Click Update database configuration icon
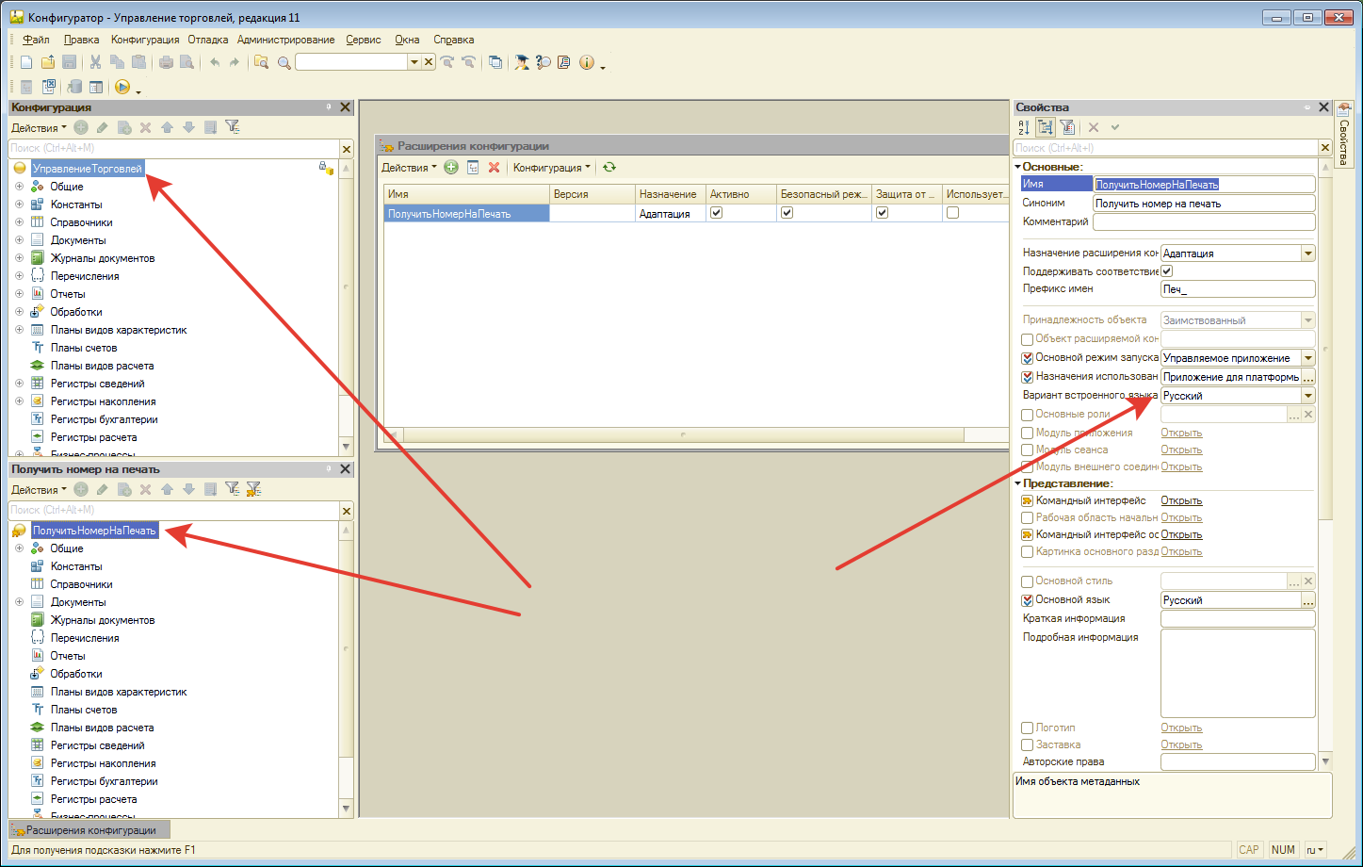1363x867 pixels. 74,87
